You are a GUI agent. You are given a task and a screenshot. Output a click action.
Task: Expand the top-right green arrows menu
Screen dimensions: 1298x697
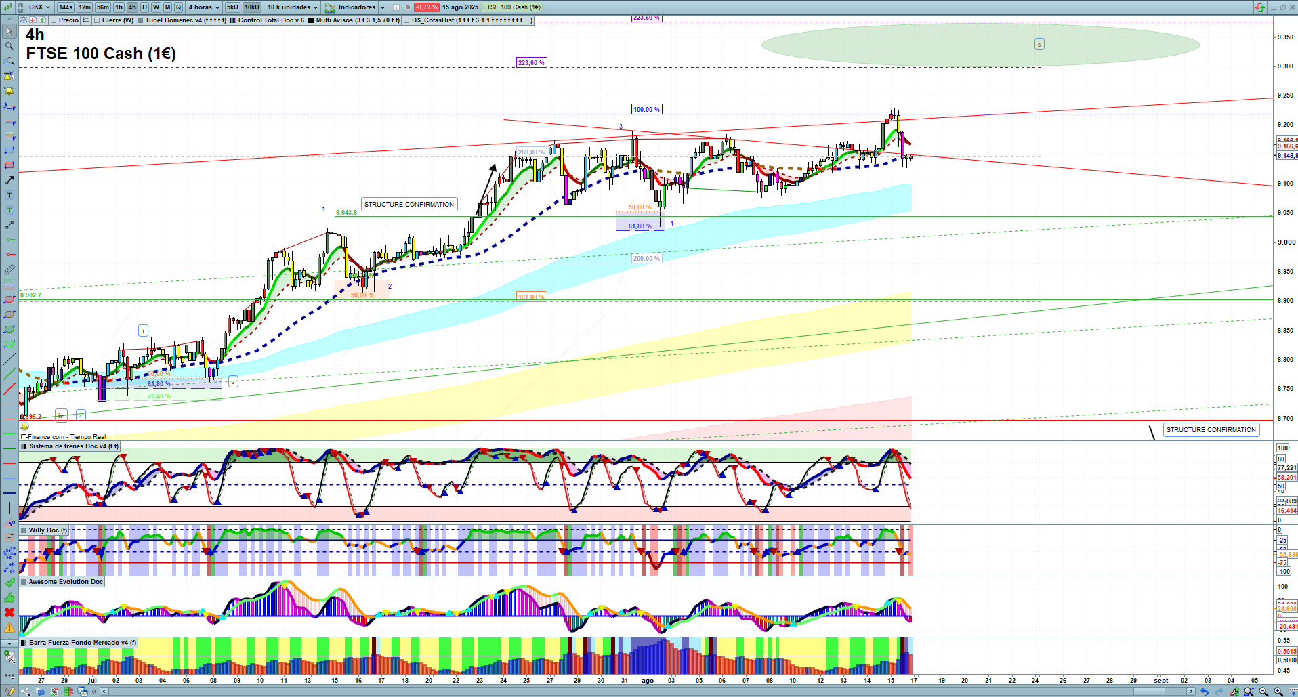coord(1259,7)
